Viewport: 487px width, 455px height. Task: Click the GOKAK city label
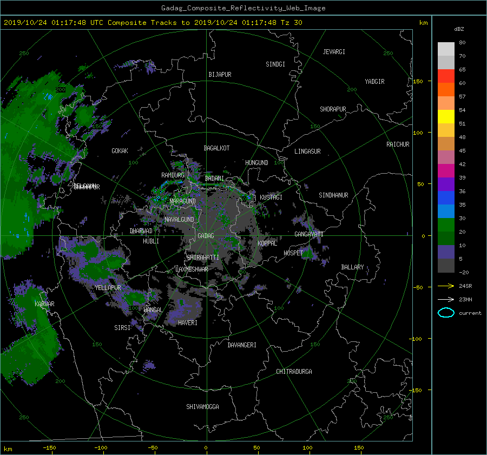[x=120, y=150]
